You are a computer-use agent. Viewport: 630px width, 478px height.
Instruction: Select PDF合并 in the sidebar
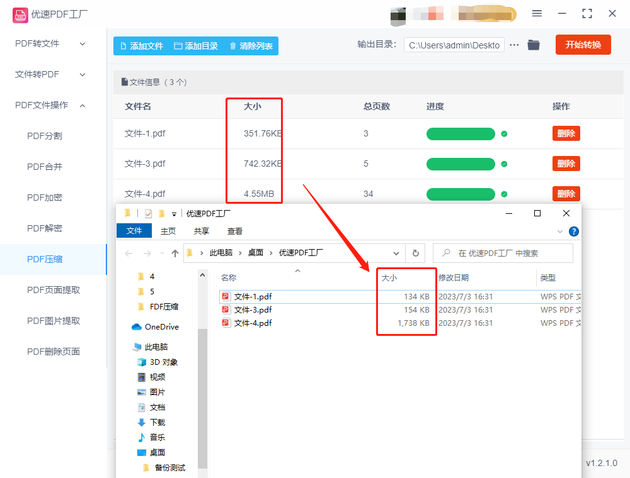(x=45, y=167)
